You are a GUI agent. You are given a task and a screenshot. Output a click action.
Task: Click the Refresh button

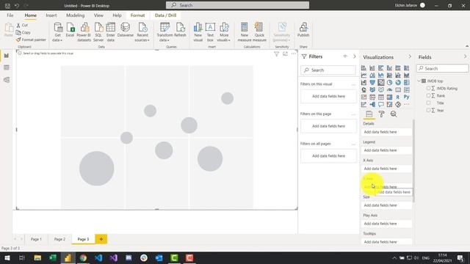180,30
